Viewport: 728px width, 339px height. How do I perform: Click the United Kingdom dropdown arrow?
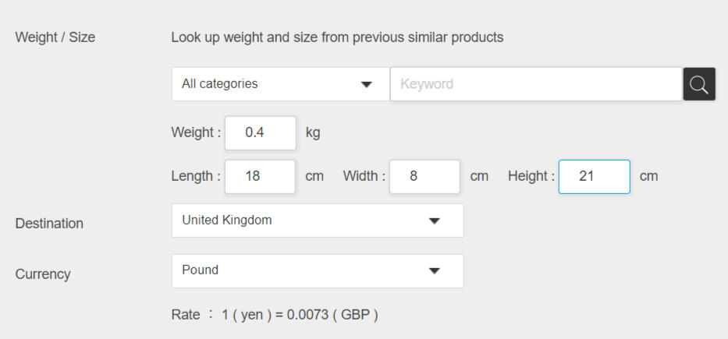pos(435,221)
